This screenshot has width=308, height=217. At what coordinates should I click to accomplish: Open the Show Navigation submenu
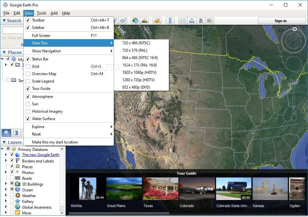69,51
